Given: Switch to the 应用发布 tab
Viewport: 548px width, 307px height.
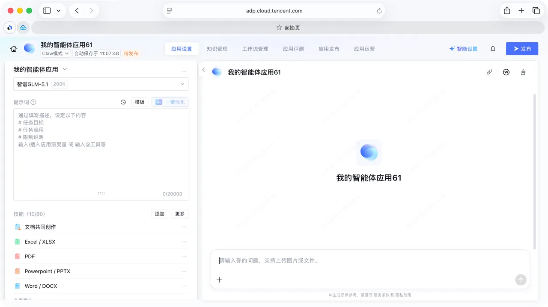Looking at the screenshot, I should pyautogui.click(x=329, y=49).
